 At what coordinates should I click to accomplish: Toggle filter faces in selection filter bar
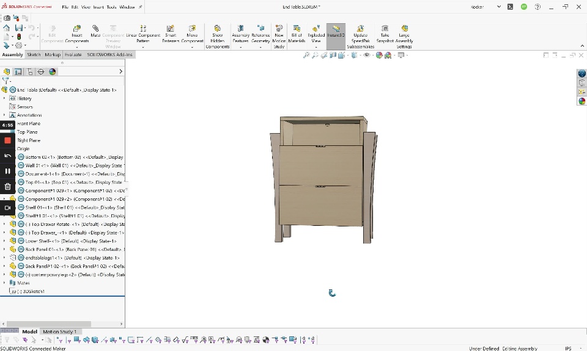pos(77,340)
